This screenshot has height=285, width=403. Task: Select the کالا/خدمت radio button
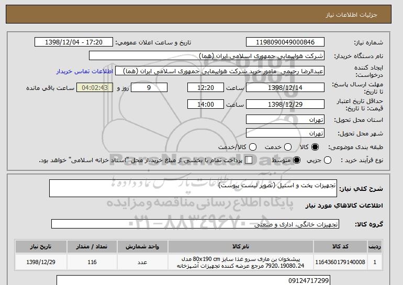(253, 147)
